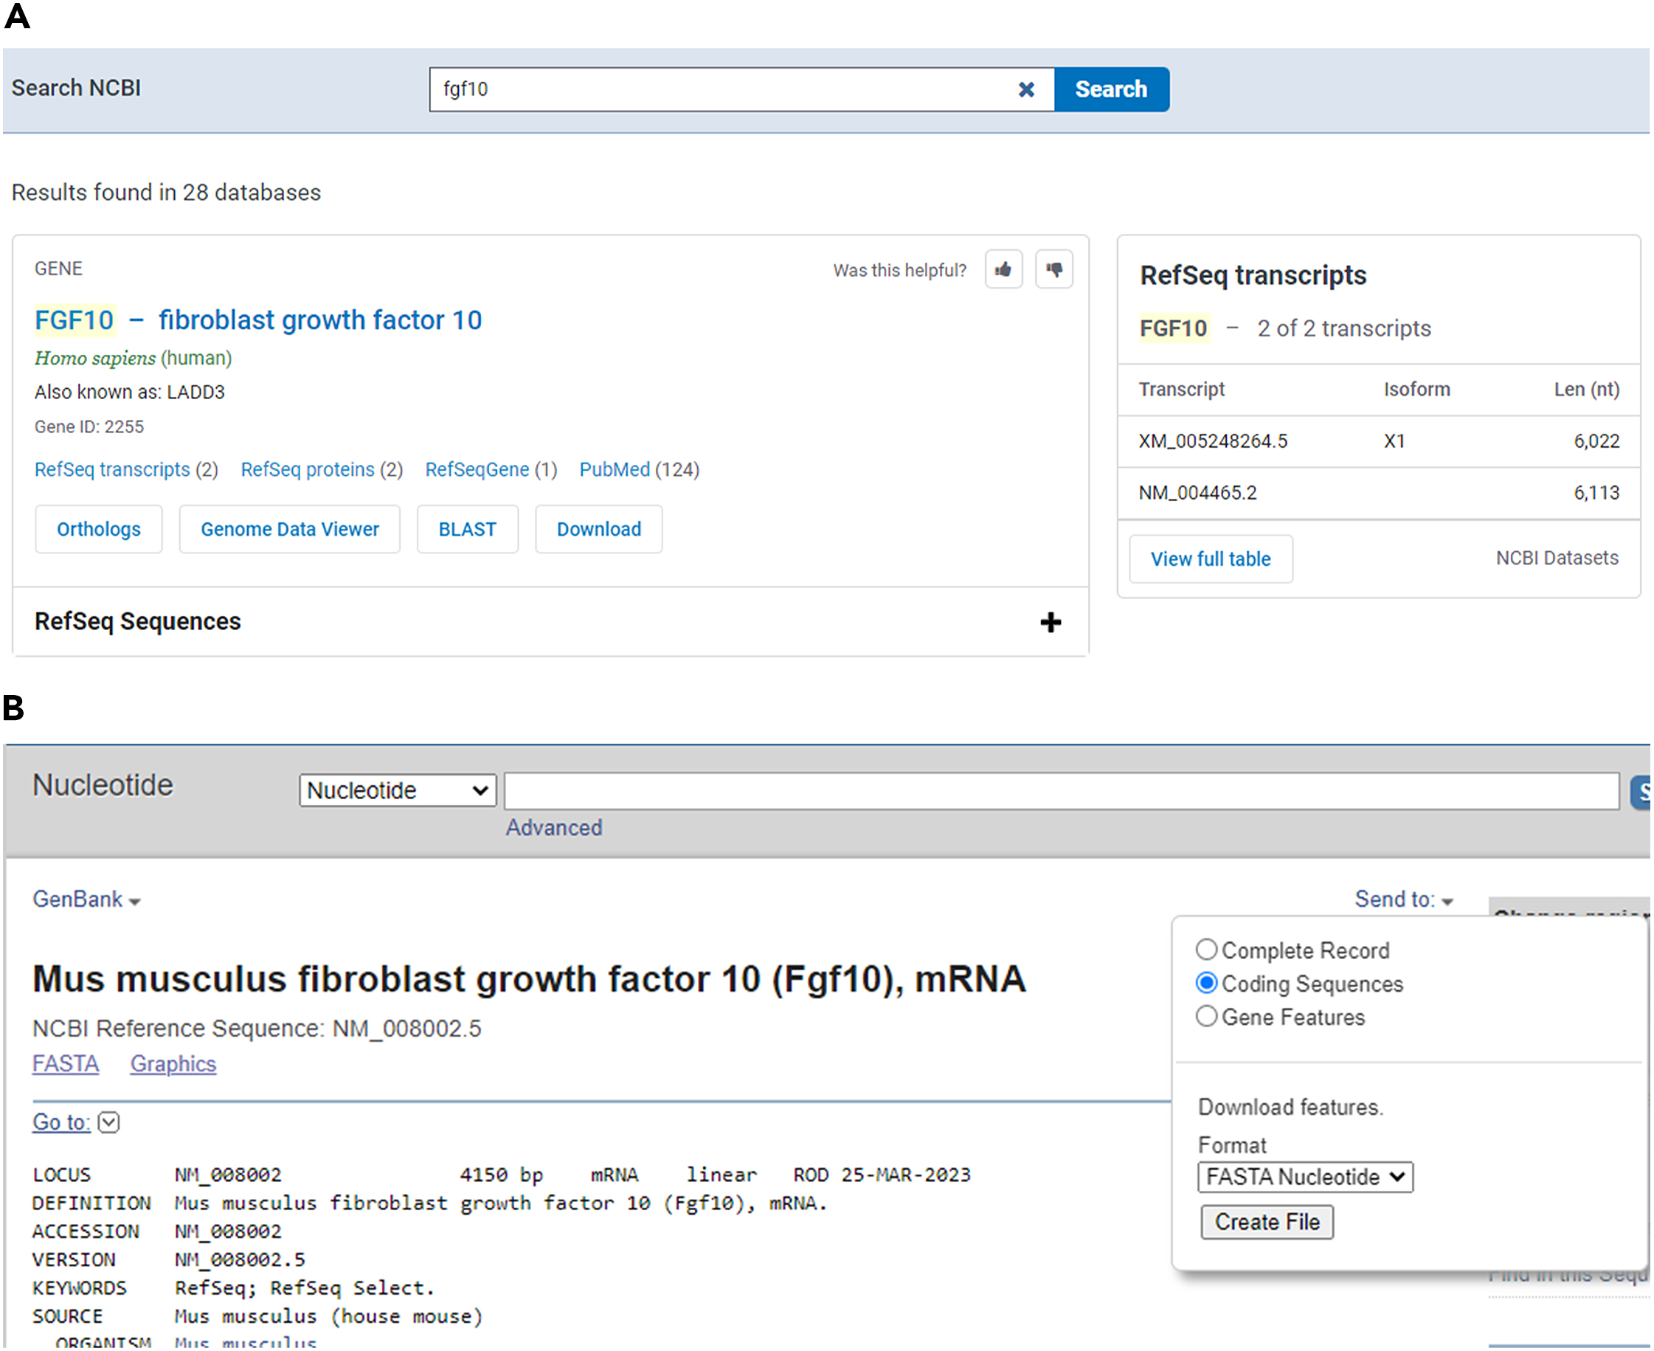Click the X1 isoform cell
The width and height of the screenshot is (1654, 1351).
tap(1394, 441)
